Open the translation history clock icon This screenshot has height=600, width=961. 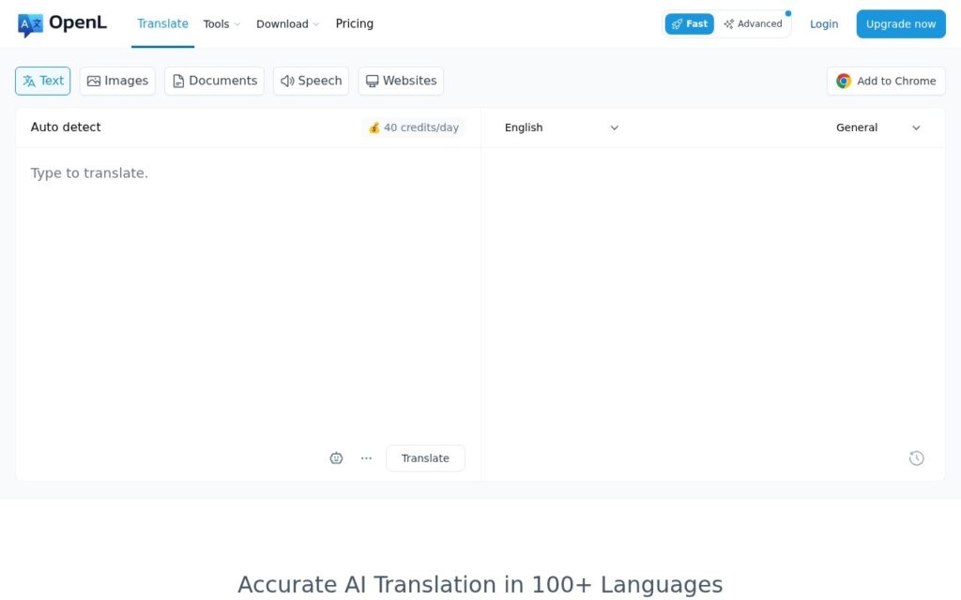[x=916, y=457]
